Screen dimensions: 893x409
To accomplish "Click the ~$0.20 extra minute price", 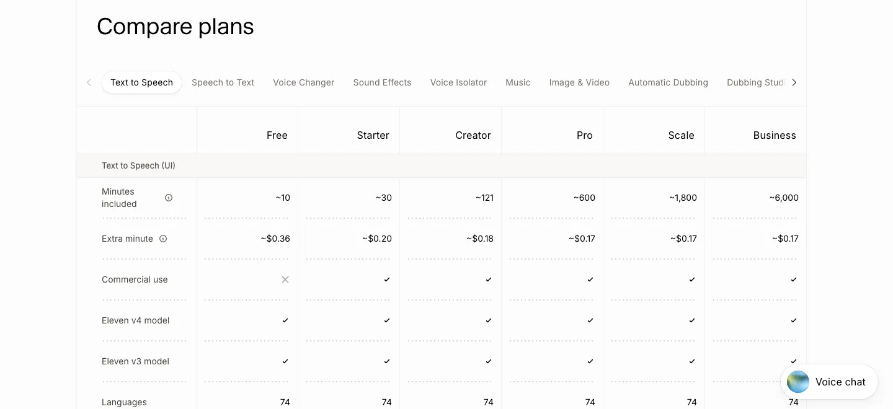I will (377, 239).
